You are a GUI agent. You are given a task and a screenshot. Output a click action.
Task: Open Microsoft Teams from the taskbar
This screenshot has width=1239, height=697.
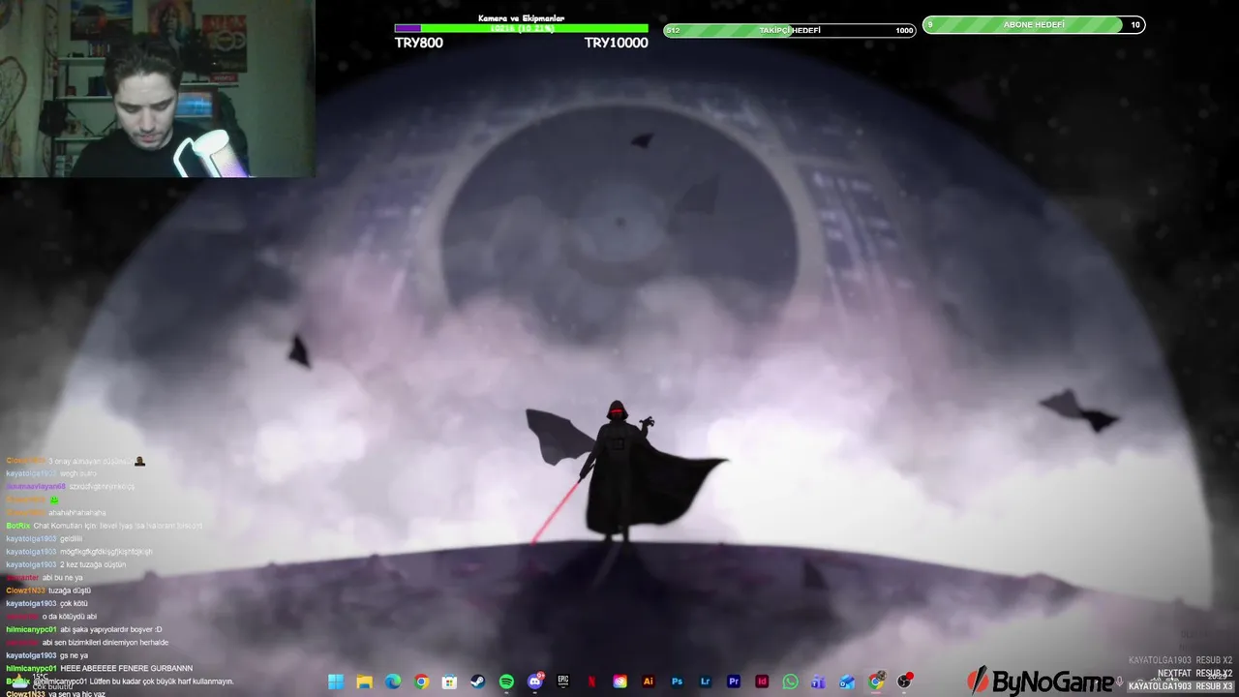click(819, 682)
